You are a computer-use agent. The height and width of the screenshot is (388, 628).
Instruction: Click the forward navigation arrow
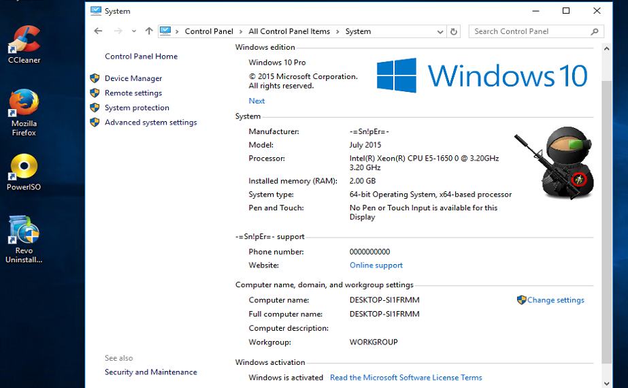pyautogui.click(x=118, y=31)
